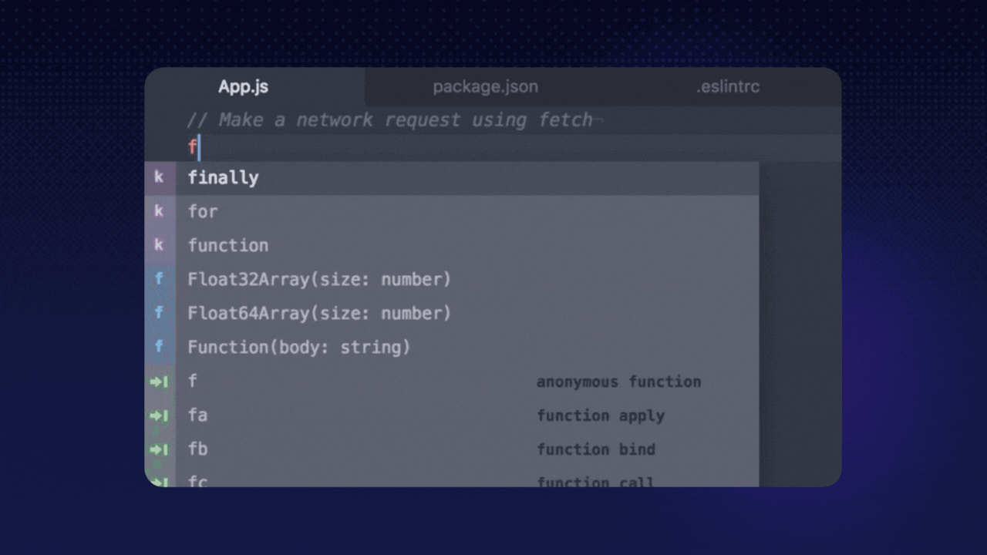This screenshot has width=987, height=555.
Task: Pick the for keyword suggestion
Action: pyautogui.click(x=203, y=212)
